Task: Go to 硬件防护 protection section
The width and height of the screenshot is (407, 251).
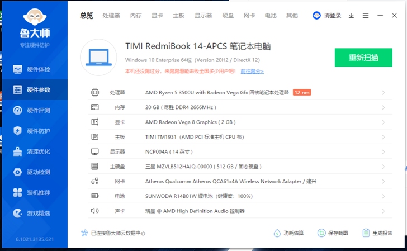Action: [35, 131]
